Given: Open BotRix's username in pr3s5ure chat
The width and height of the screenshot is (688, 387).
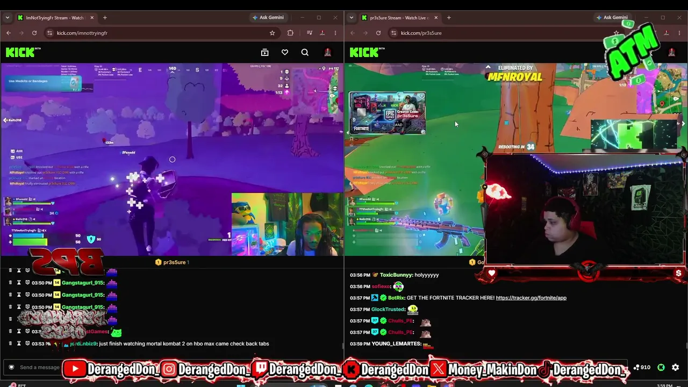Looking at the screenshot, I should click(396, 298).
